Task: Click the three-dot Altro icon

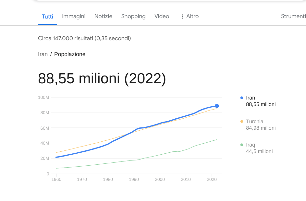Action: (x=182, y=17)
